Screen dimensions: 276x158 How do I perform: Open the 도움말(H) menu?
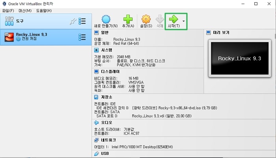click(44, 11)
